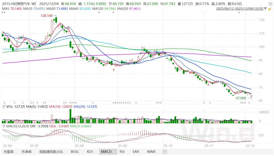Click the plus icon to add indicator
Screen dimensions: 274x156
pos(165,152)
